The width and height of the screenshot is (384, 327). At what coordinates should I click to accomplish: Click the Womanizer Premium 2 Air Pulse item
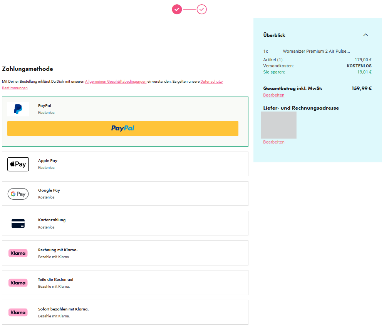click(x=317, y=51)
